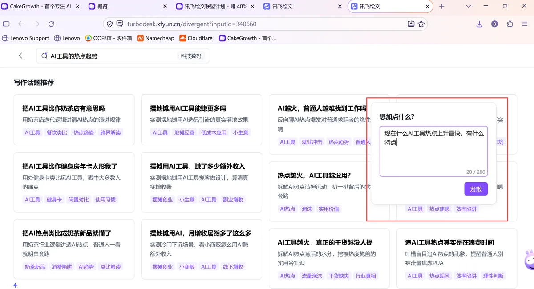Screen dimensions: 534x289
Task: Click the browser back arrow
Action: [21, 24]
